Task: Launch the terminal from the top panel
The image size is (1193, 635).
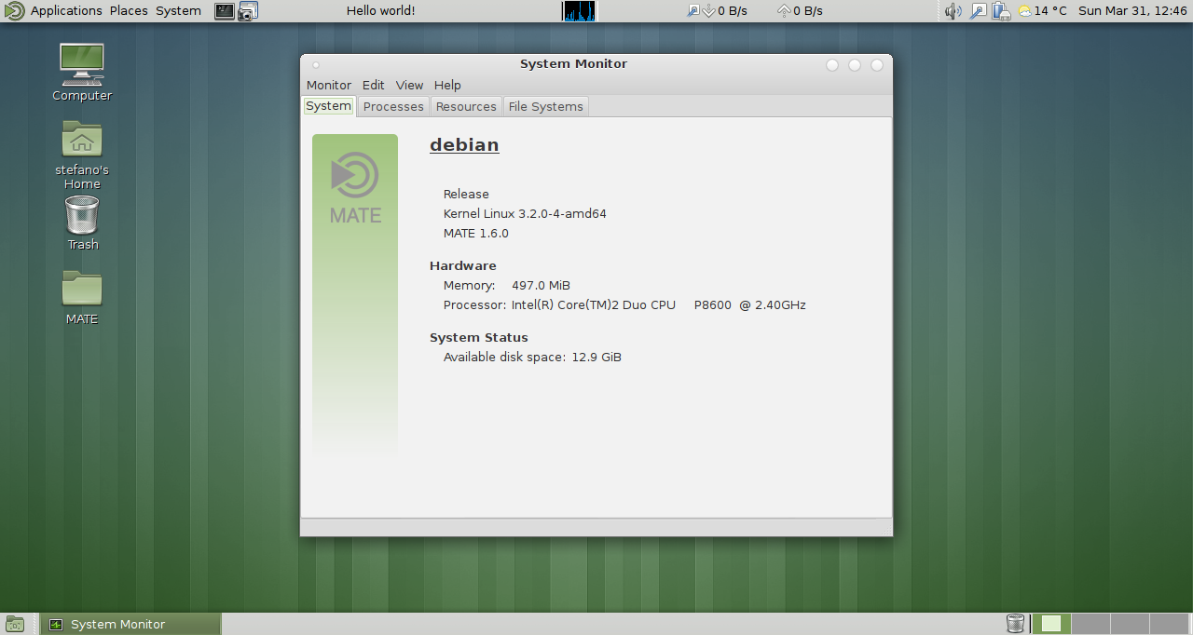Action: click(225, 11)
